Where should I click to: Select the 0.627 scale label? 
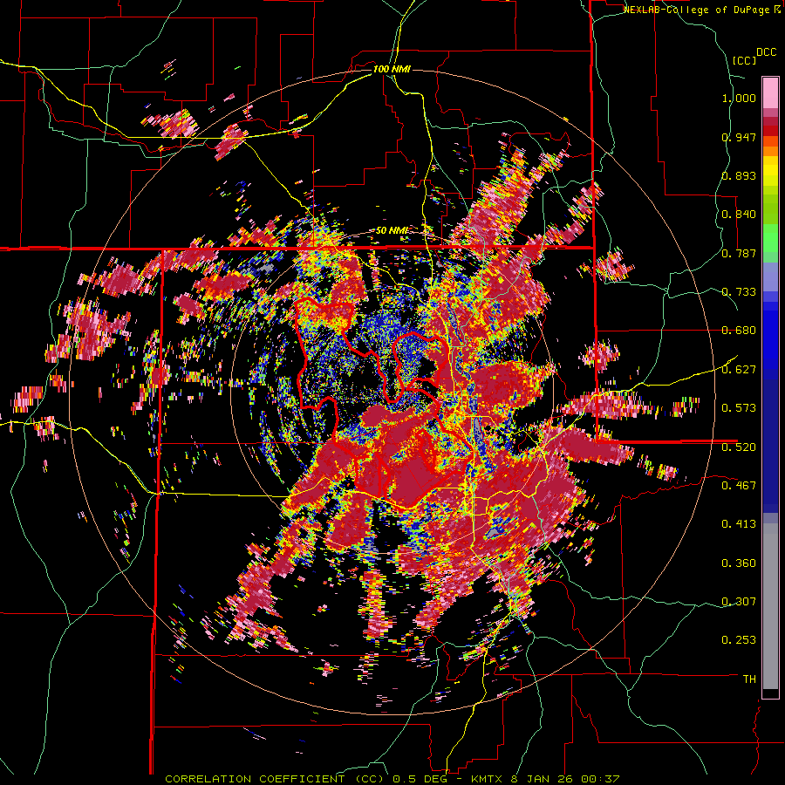pyautogui.click(x=739, y=370)
